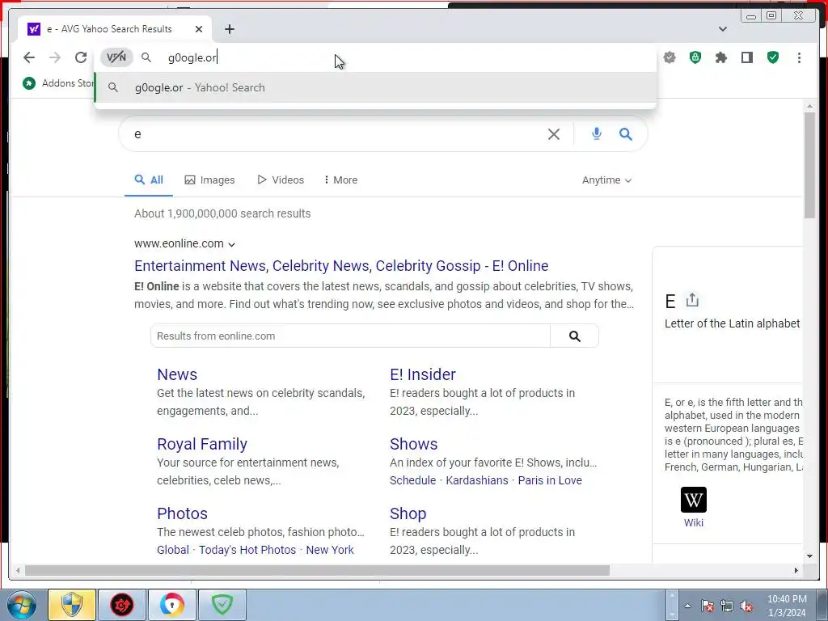Screen dimensions: 828x621
Task: Open the E! Insider sitelink
Action: pyautogui.click(x=422, y=374)
